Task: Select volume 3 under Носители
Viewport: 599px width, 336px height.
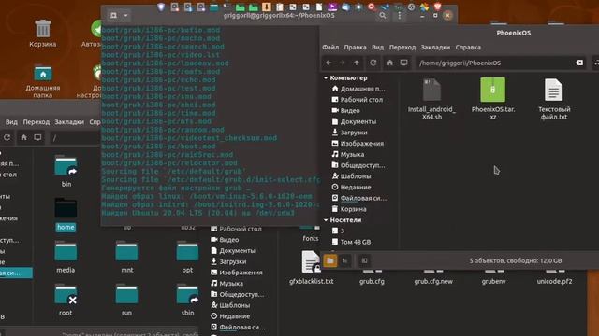Action: tap(338, 231)
